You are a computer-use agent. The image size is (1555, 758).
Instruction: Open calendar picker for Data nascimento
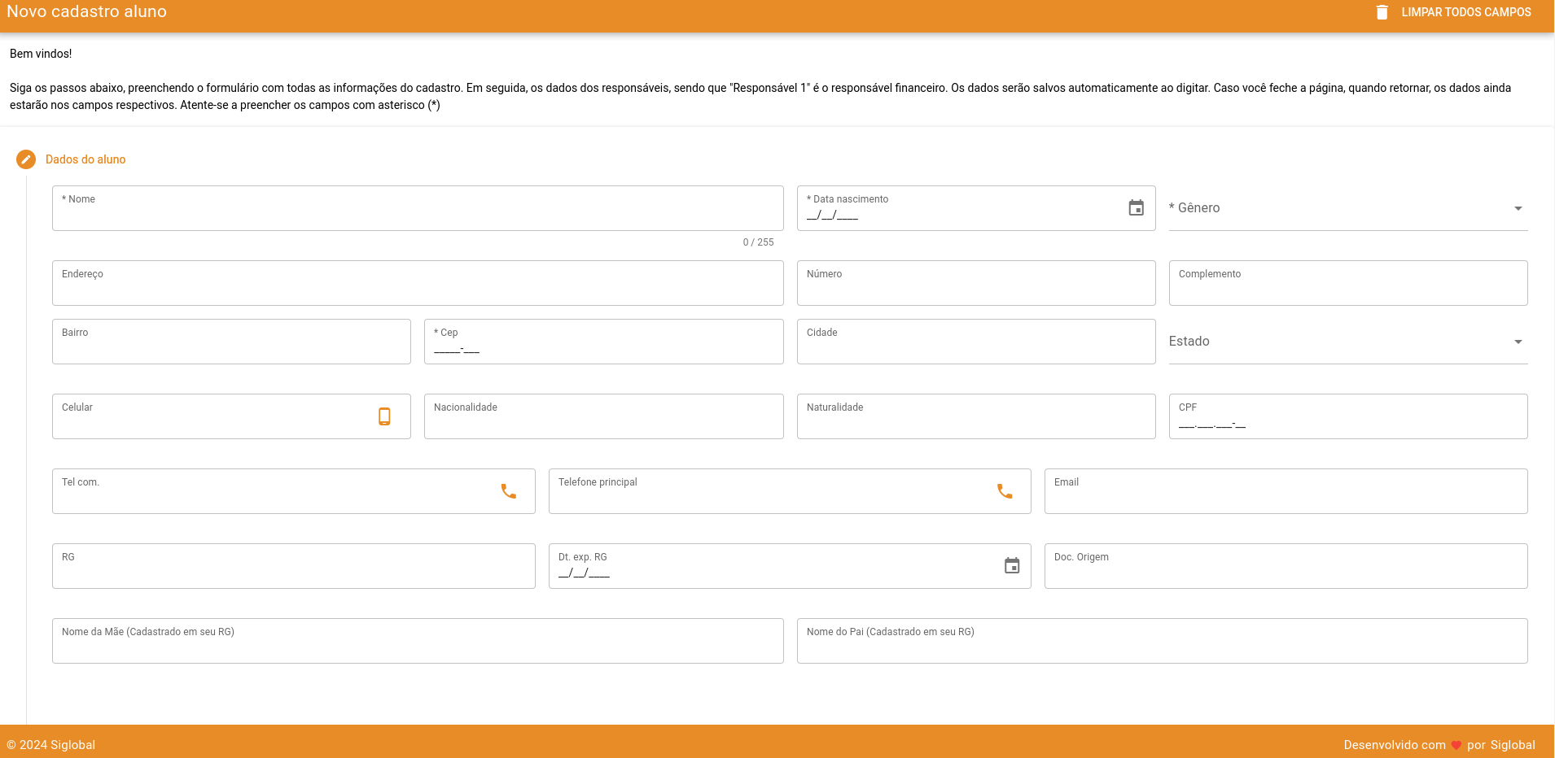pos(1136,208)
